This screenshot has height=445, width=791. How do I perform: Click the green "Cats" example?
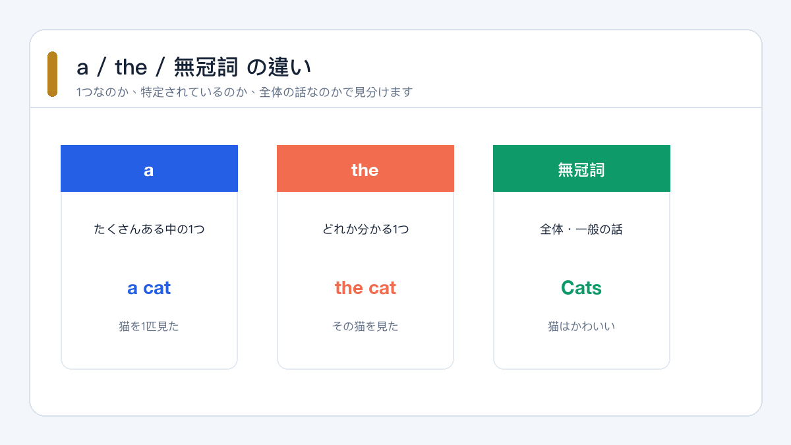[581, 288]
